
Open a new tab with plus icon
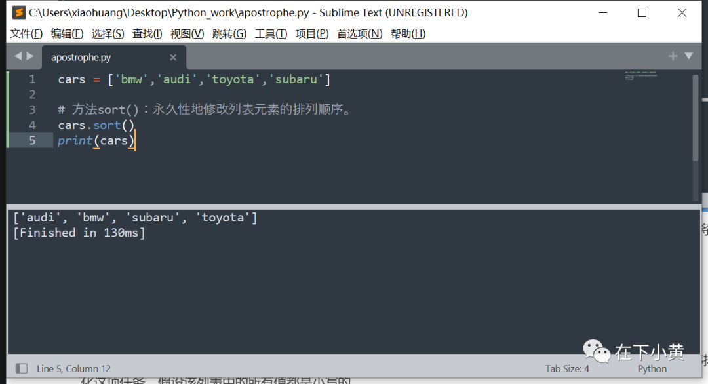tap(673, 56)
